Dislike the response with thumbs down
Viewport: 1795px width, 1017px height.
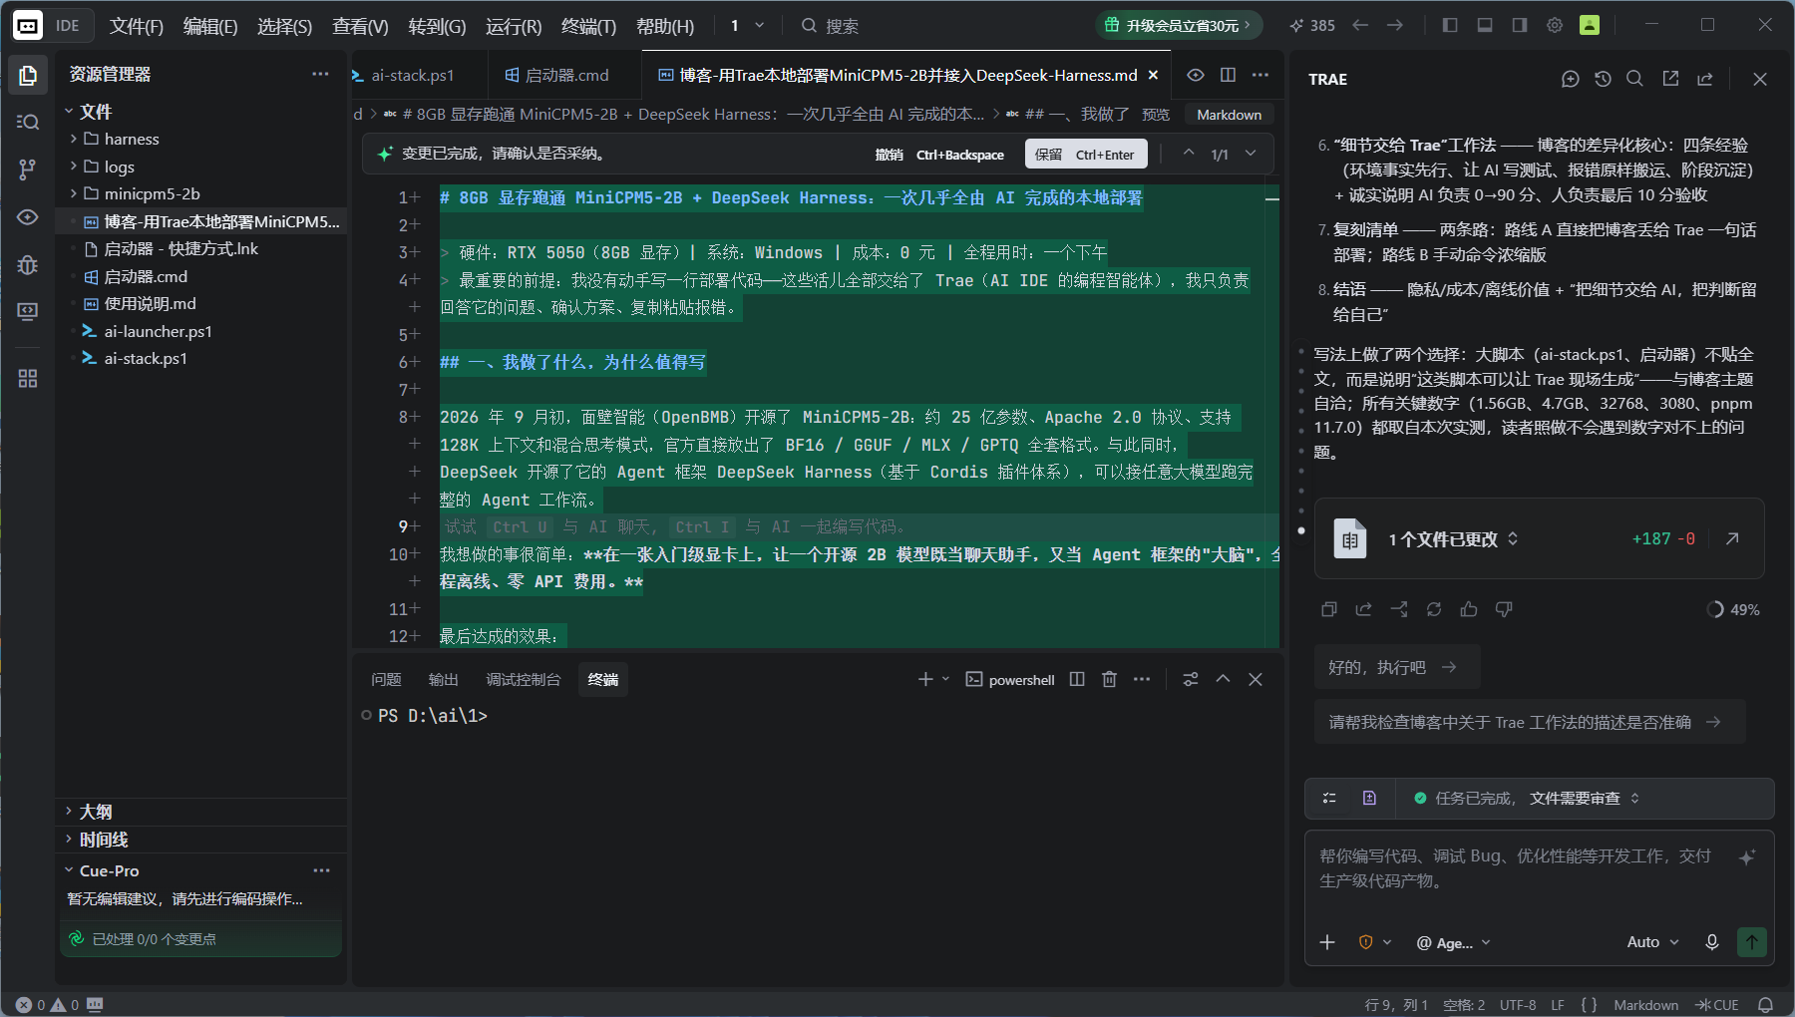(x=1504, y=609)
